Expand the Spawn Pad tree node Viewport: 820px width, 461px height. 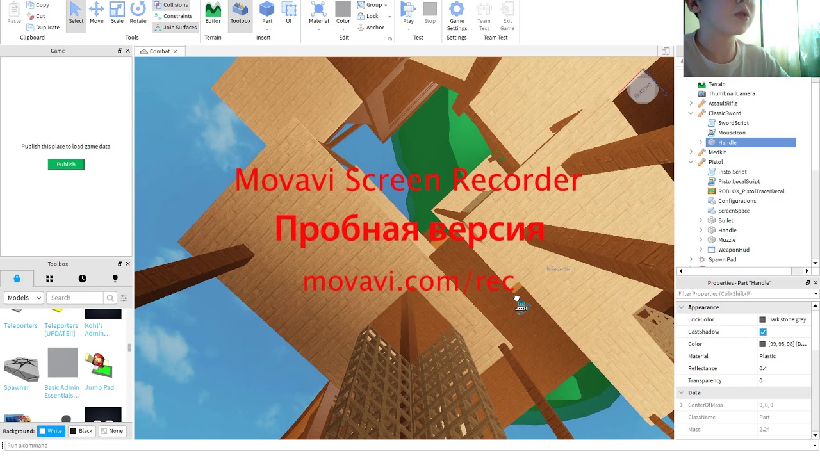pos(691,259)
